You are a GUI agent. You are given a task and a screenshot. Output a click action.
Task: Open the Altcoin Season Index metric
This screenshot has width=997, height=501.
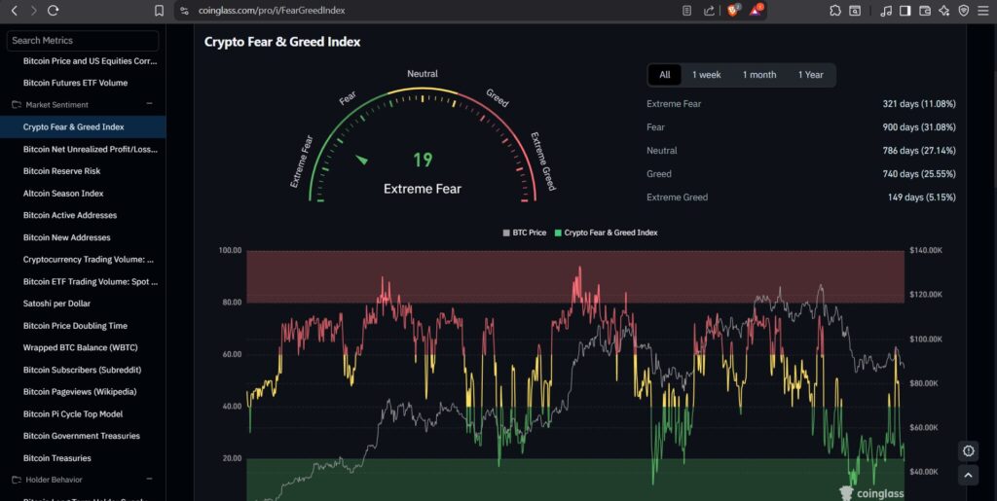63,194
